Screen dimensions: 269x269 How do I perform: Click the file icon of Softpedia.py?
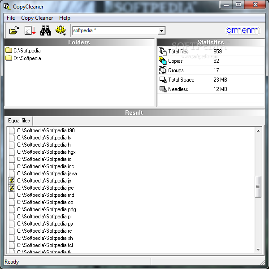tap(12, 224)
